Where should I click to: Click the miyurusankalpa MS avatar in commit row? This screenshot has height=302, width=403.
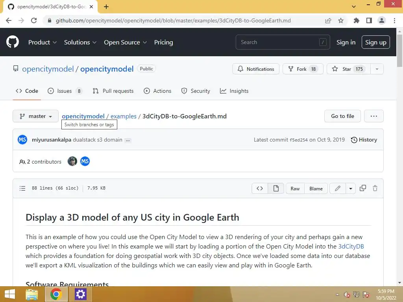[x=22, y=140]
